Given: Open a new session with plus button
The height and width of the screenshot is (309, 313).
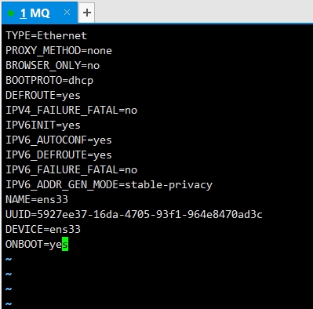Looking at the screenshot, I should point(87,13).
